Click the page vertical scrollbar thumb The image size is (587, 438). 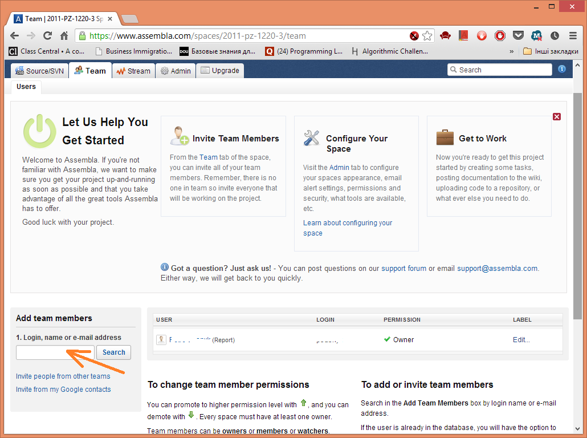578,205
